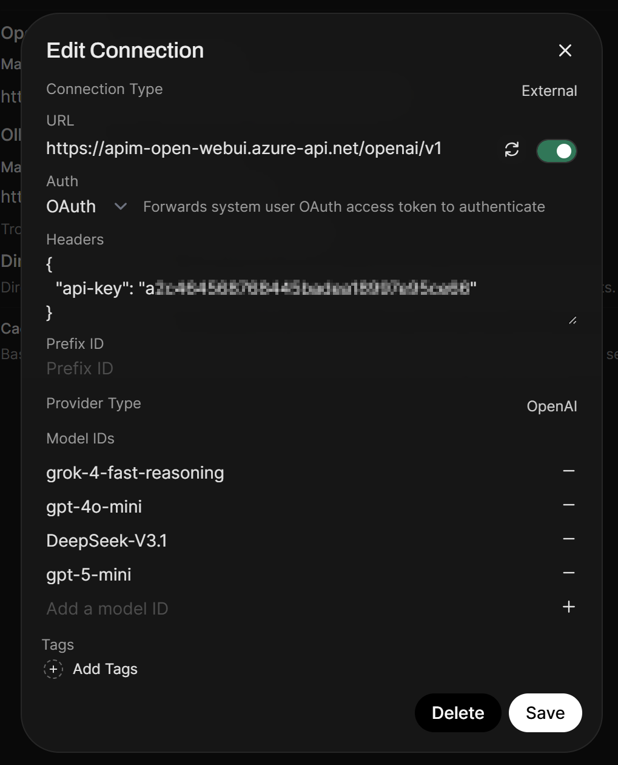Screen dimensions: 618x765
Task: Disable the connection toggle switch
Action: coord(556,151)
